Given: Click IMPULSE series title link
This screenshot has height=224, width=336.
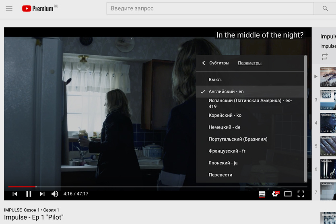Looking at the screenshot, I should pos(13,210).
